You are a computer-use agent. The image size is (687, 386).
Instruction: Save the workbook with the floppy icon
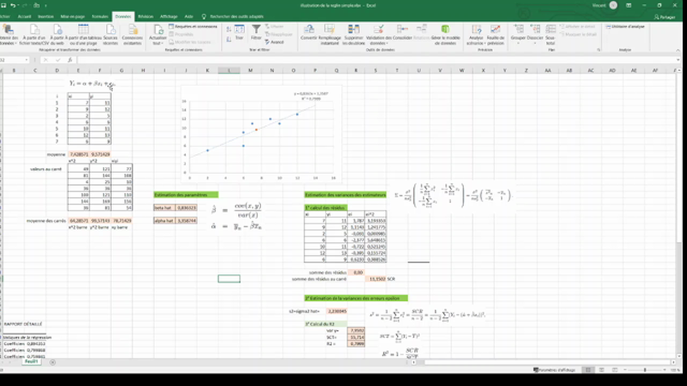(x=4, y=5)
